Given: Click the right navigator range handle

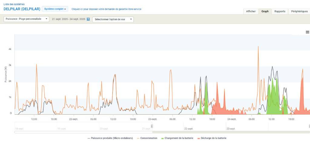Looking at the screenshot, I should coord(309,126).
